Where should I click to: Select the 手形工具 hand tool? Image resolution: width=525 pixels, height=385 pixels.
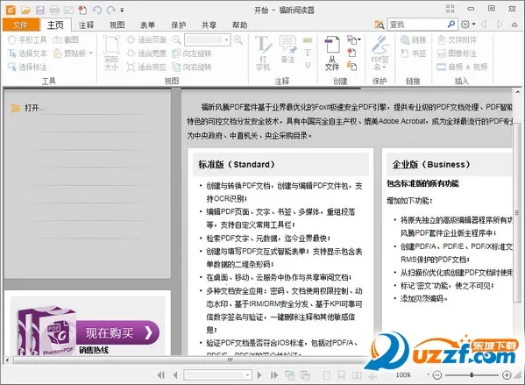tap(27, 39)
